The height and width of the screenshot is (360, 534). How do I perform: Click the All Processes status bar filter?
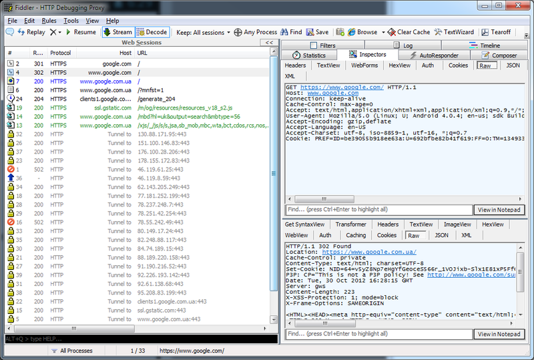71,351
